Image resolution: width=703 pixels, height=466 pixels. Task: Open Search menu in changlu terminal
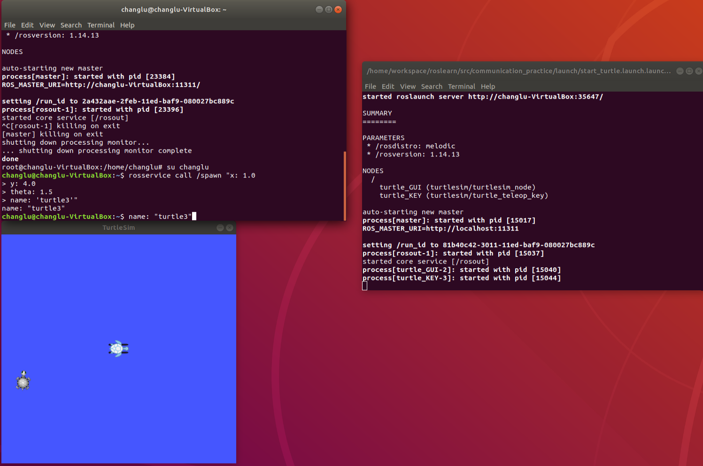coord(71,25)
